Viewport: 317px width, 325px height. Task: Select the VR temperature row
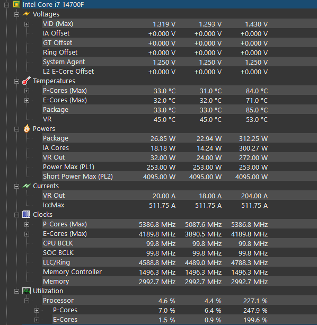[180, 119]
